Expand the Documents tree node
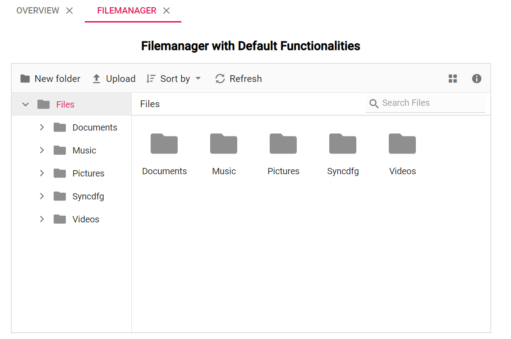The width and height of the screenshot is (511, 339). click(41, 127)
